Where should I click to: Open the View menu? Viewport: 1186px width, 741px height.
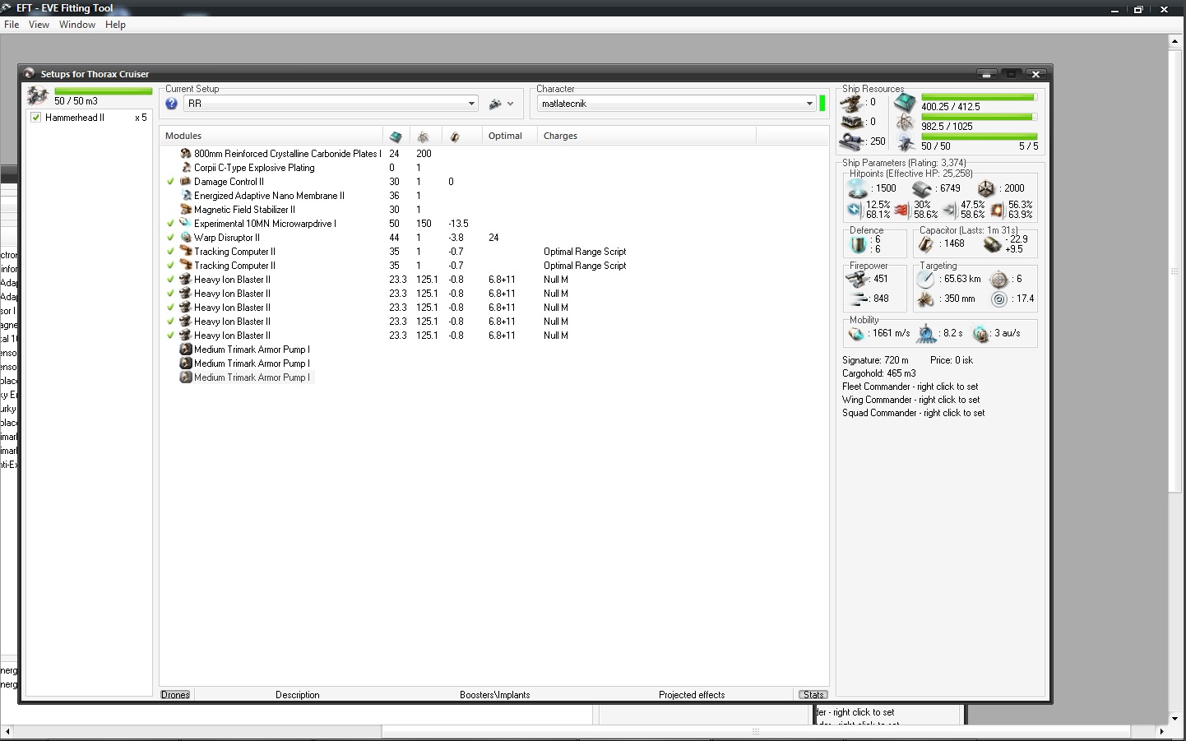pyautogui.click(x=39, y=25)
